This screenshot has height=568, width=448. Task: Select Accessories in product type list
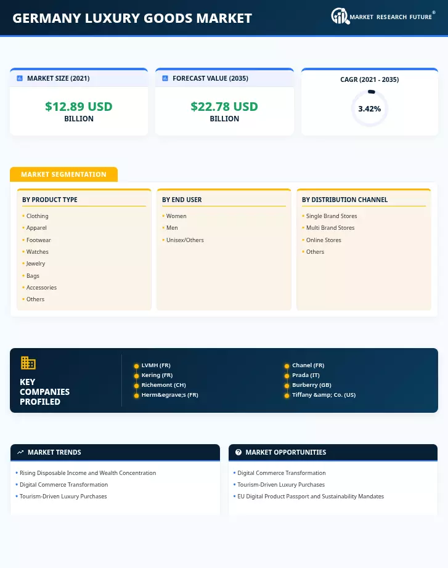[41, 288]
